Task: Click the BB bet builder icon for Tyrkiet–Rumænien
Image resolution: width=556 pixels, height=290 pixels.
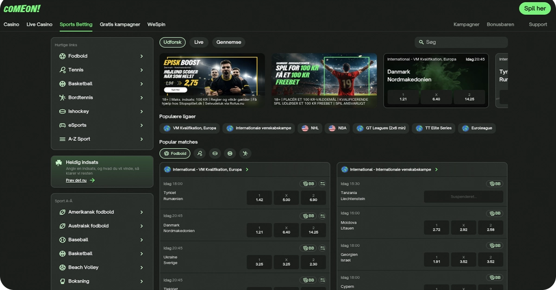Action: click(308, 184)
